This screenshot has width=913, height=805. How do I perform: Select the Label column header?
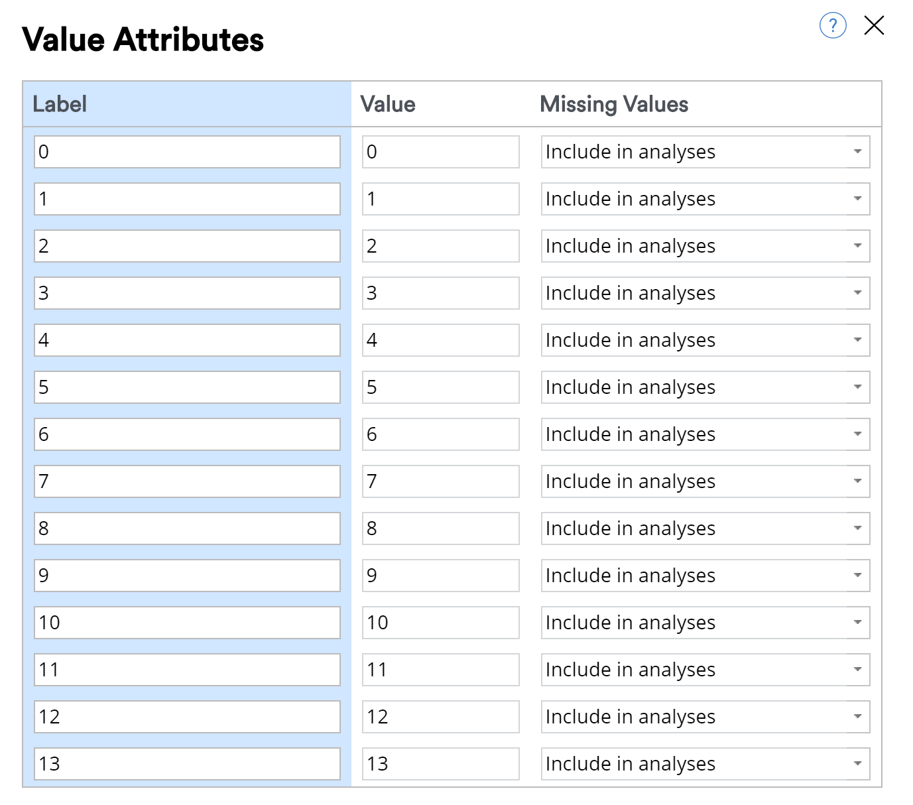click(x=60, y=104)
